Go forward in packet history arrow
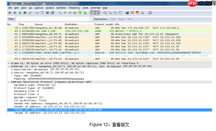 [x=70, y=13]
